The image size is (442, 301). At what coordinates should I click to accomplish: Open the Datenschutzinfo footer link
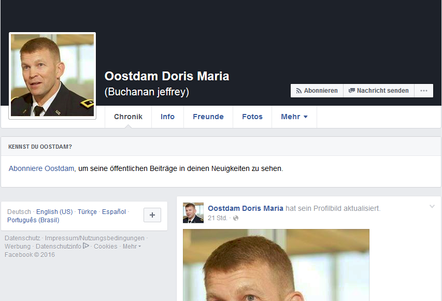coord(59,246)
